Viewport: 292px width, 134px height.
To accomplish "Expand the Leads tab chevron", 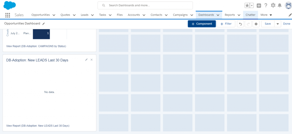I will pos(92,15).
